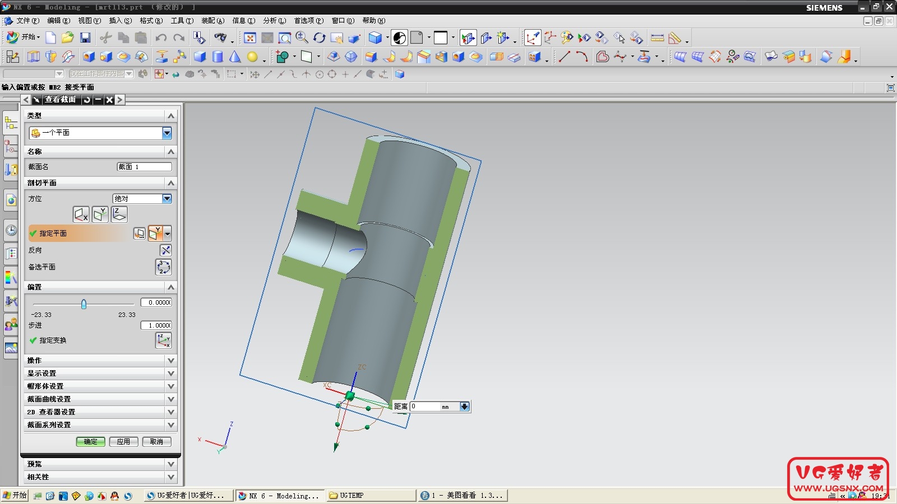Open the 帮助 menu
The width and height of the screenshot is (897, 504).
pos(374,21)
